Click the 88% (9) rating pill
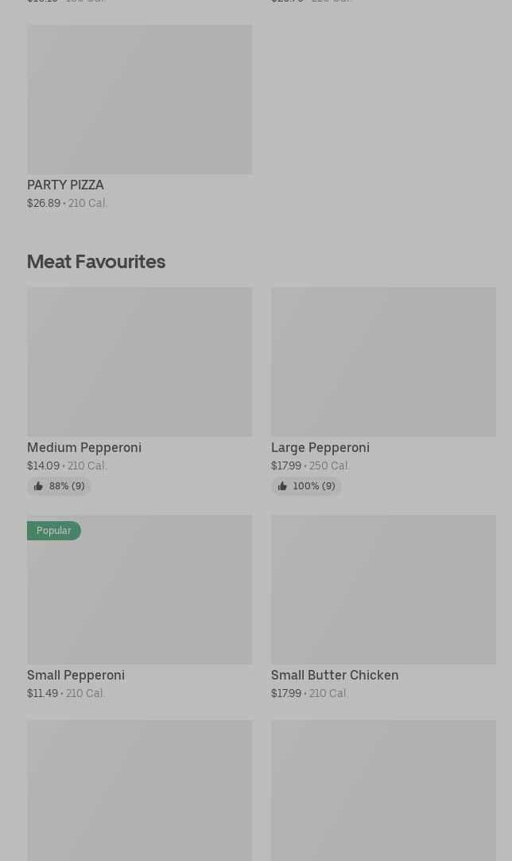This screenshot has height=861, width=512. 60,486
